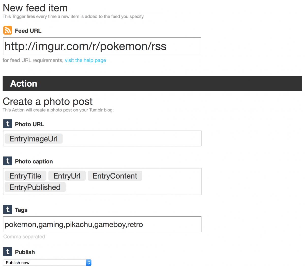Viewport: 305px width, 267px height.
Task: Open the Publish now dropdown
Action: (47, 263)
